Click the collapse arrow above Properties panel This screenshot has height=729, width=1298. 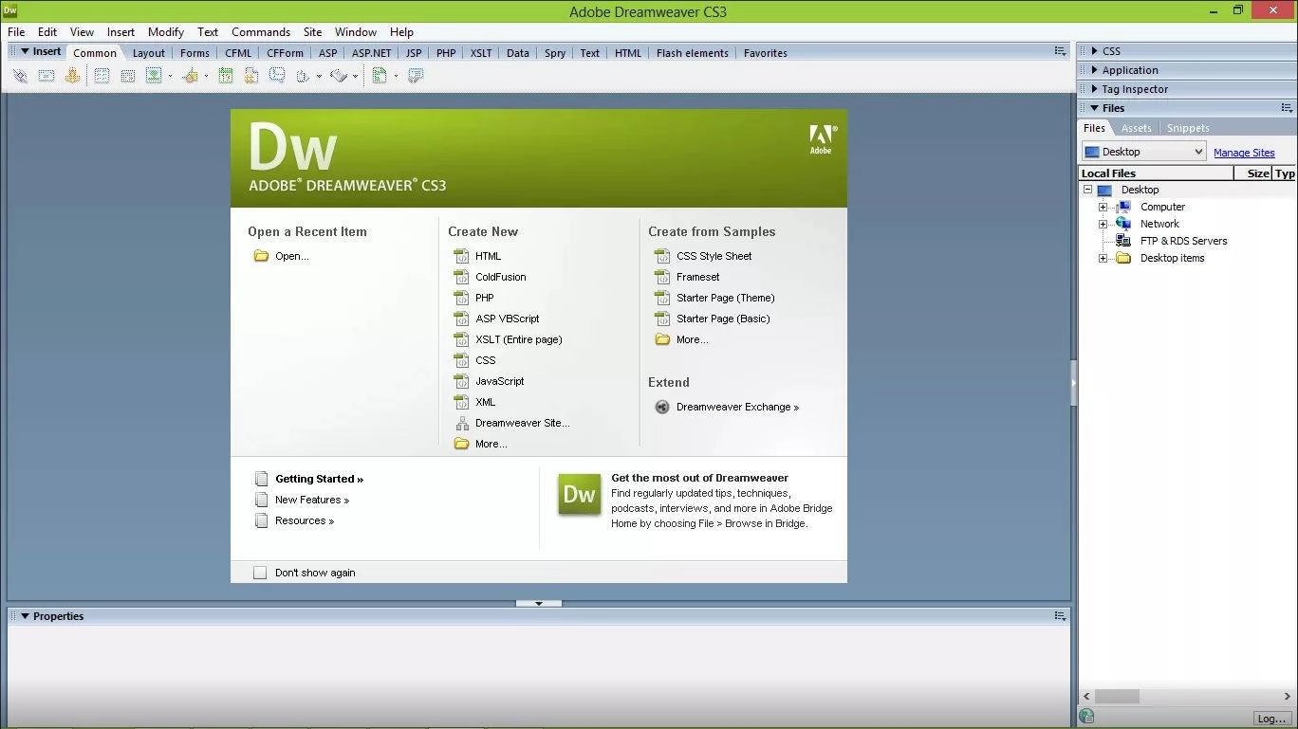(539, 603)
